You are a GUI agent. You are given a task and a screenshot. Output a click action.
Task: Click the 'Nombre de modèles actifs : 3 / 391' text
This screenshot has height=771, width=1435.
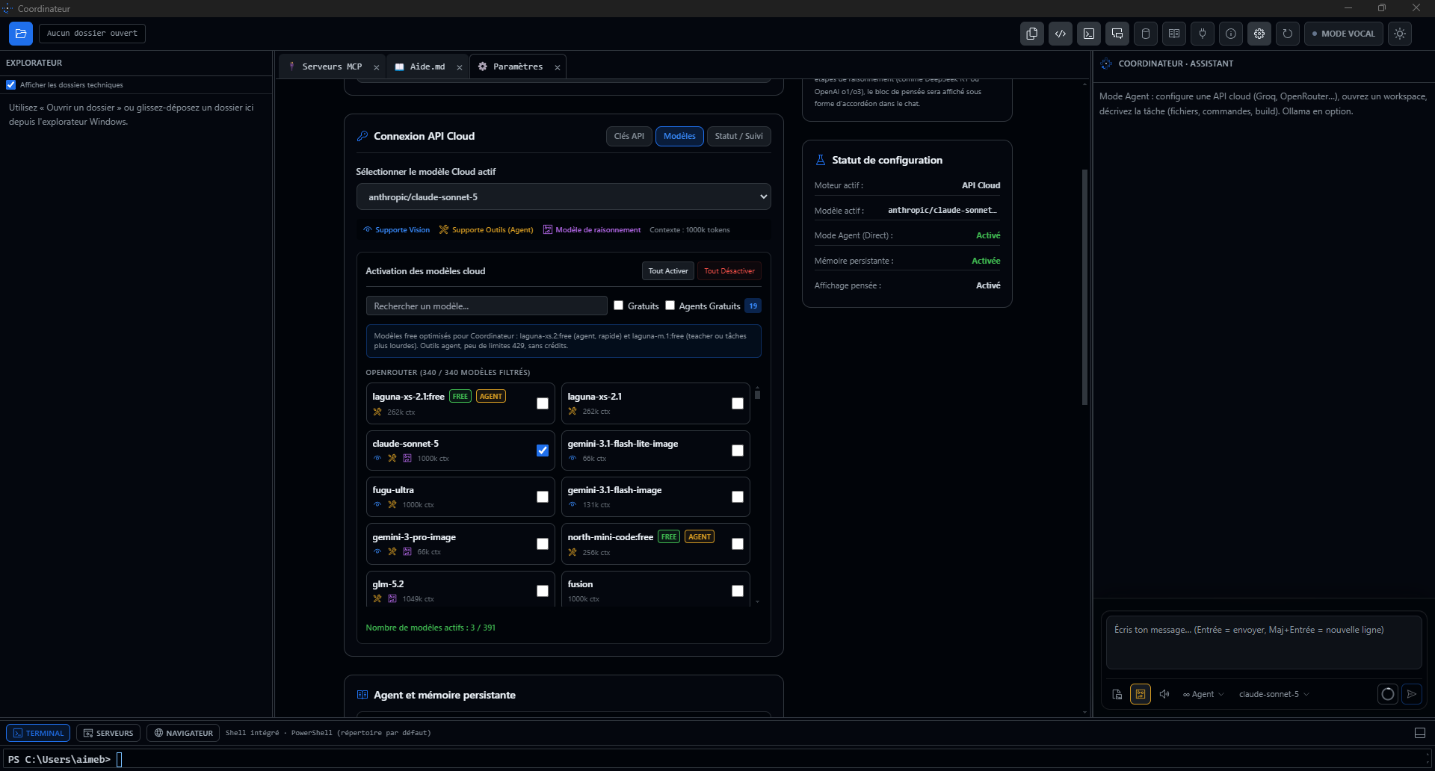(430, 628)
